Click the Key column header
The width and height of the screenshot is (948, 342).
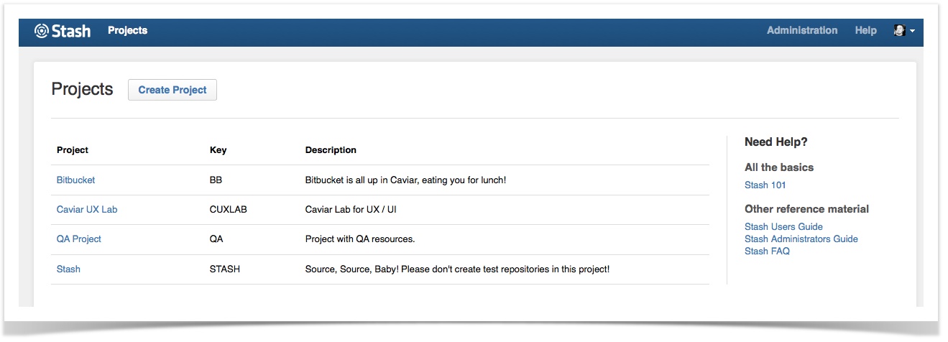(218, 150)
